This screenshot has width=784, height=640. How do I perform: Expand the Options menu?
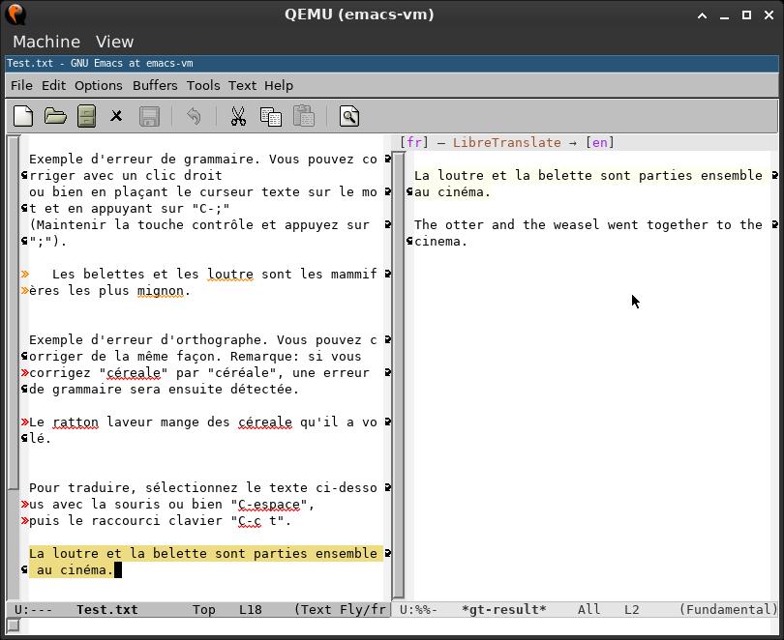[99, 85]
